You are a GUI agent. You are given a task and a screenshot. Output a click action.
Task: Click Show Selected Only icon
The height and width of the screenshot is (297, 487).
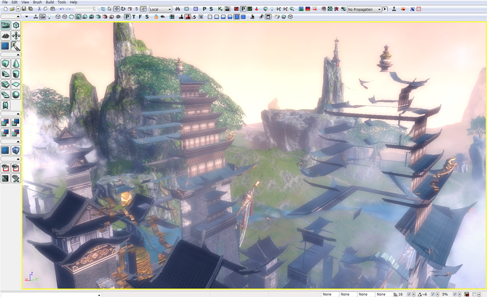coord(5,168)
